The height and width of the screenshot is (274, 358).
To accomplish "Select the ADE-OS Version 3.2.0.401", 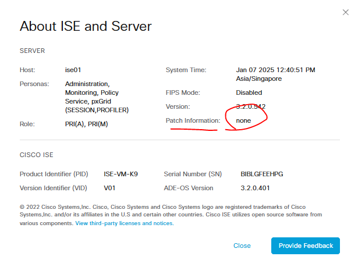I will tap(256, 188).
